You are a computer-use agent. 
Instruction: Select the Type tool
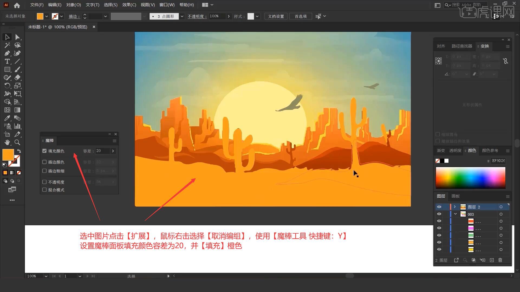click(7, 61)
